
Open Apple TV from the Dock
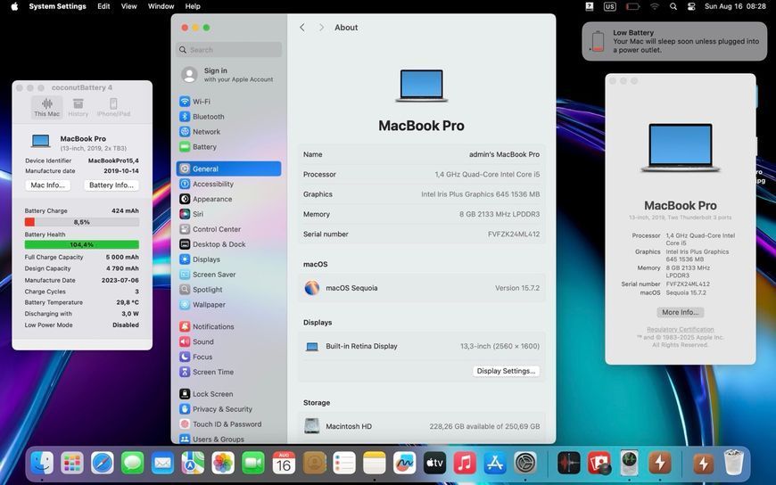tap(434, 464)
